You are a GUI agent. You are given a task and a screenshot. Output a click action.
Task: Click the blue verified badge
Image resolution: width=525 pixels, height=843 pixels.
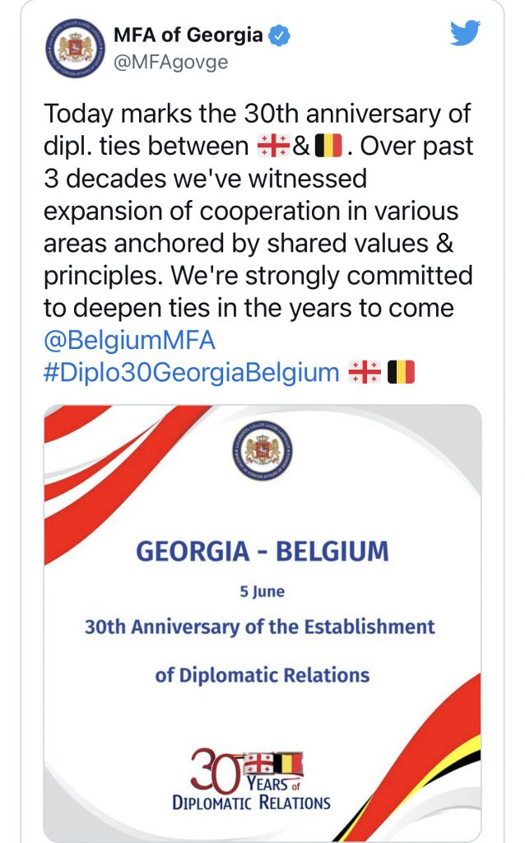point(280,35)
